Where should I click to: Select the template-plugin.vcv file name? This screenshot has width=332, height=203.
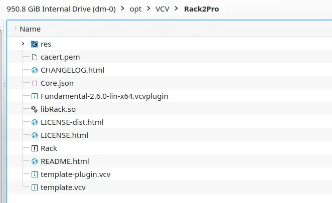(x=75, y=174)
